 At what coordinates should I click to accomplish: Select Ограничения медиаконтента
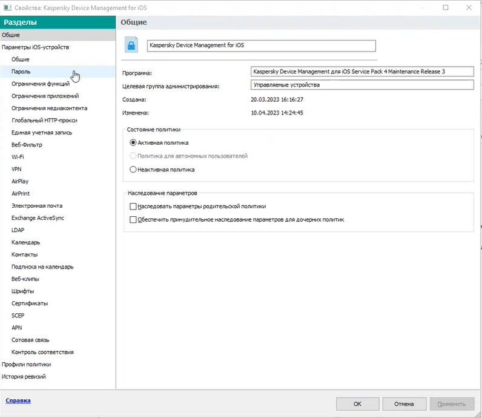tap(58, 108)
